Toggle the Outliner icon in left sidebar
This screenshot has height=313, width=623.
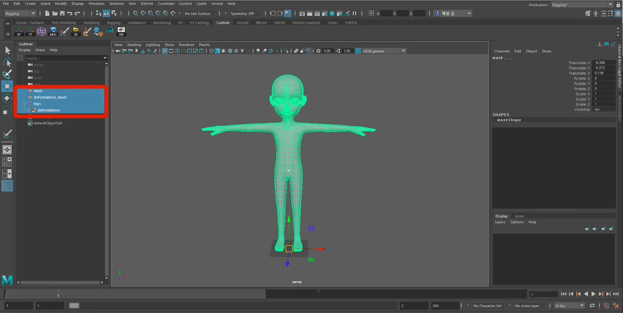(x=7, y=186)
